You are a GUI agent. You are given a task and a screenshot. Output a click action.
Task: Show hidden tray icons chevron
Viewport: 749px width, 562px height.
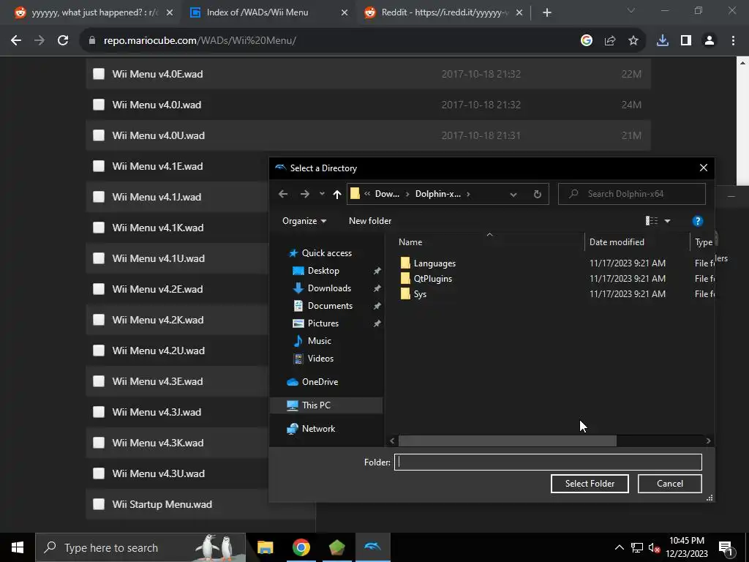point(619,547)
